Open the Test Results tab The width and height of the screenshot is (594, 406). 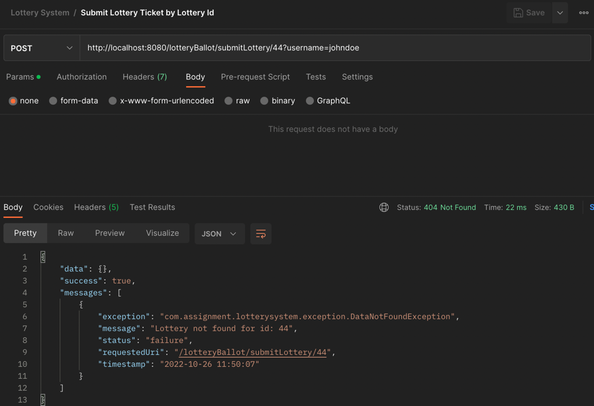(x=152, y=207)
